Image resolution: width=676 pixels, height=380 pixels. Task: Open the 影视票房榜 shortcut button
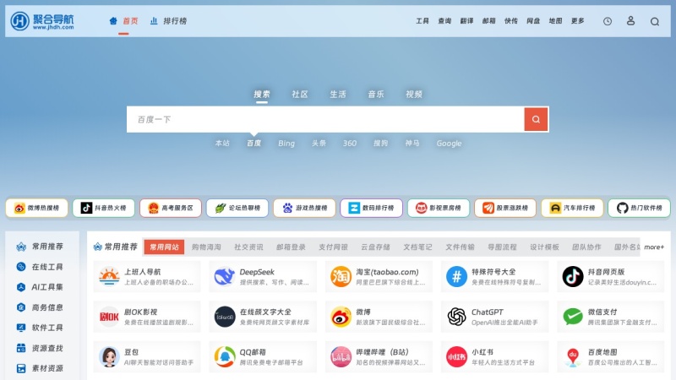[x=438, y=208]
